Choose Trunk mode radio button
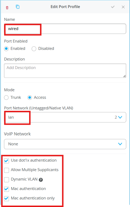 tap(6, 98)
